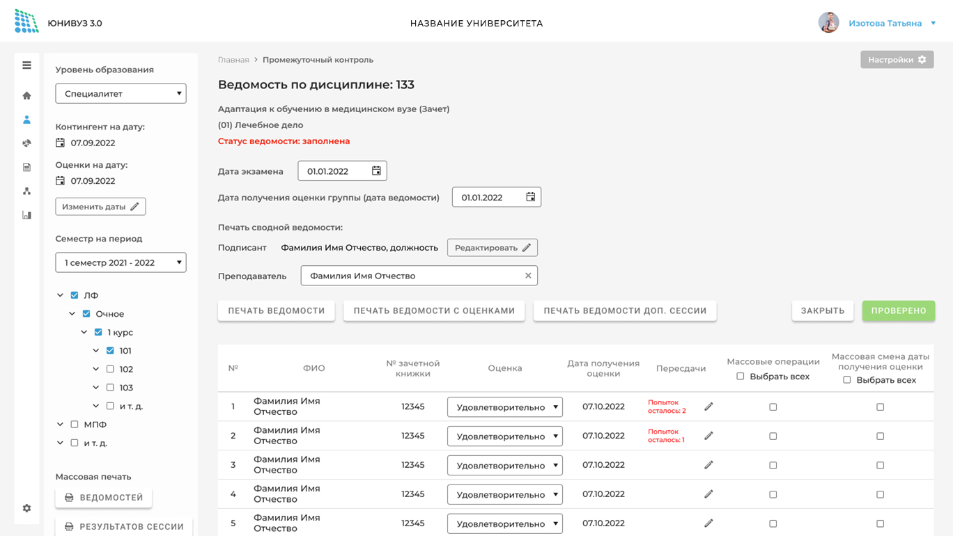The height and width of the screenshot is (536, 953).
Task: Click calendar icon next to Контингент на дату
Action: point(60,143)
